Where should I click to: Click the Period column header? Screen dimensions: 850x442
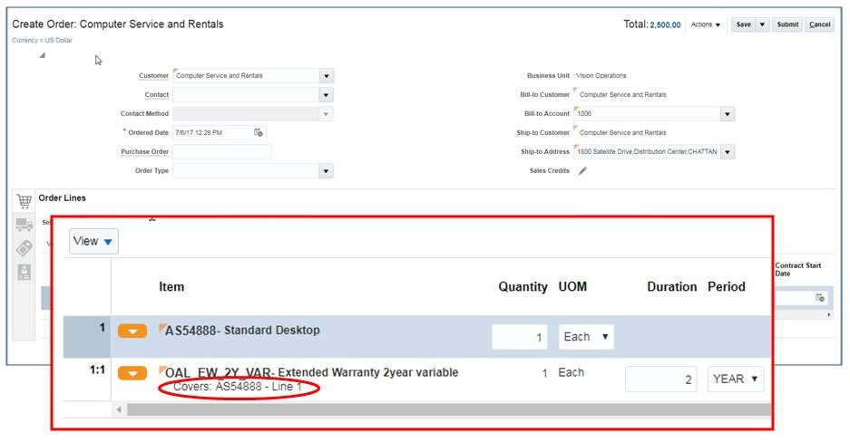coord(727,287)
